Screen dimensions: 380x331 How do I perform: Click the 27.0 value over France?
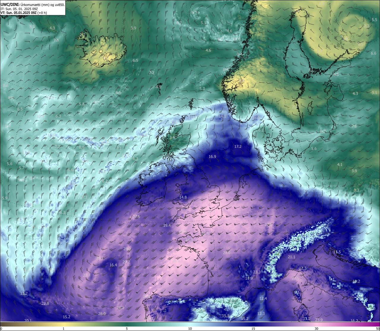[227, 253]
